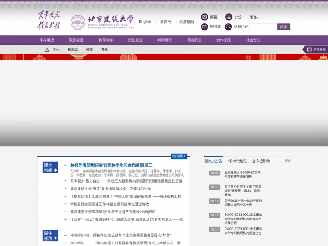Switch to the 文化活动 tab

pyautogui.click(x=261, y=161)
